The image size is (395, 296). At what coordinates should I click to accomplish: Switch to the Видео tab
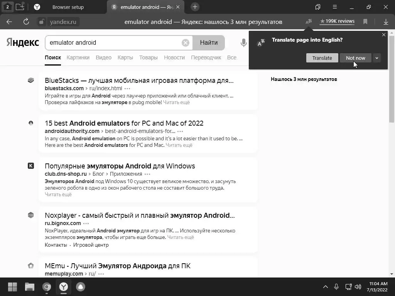103,58
